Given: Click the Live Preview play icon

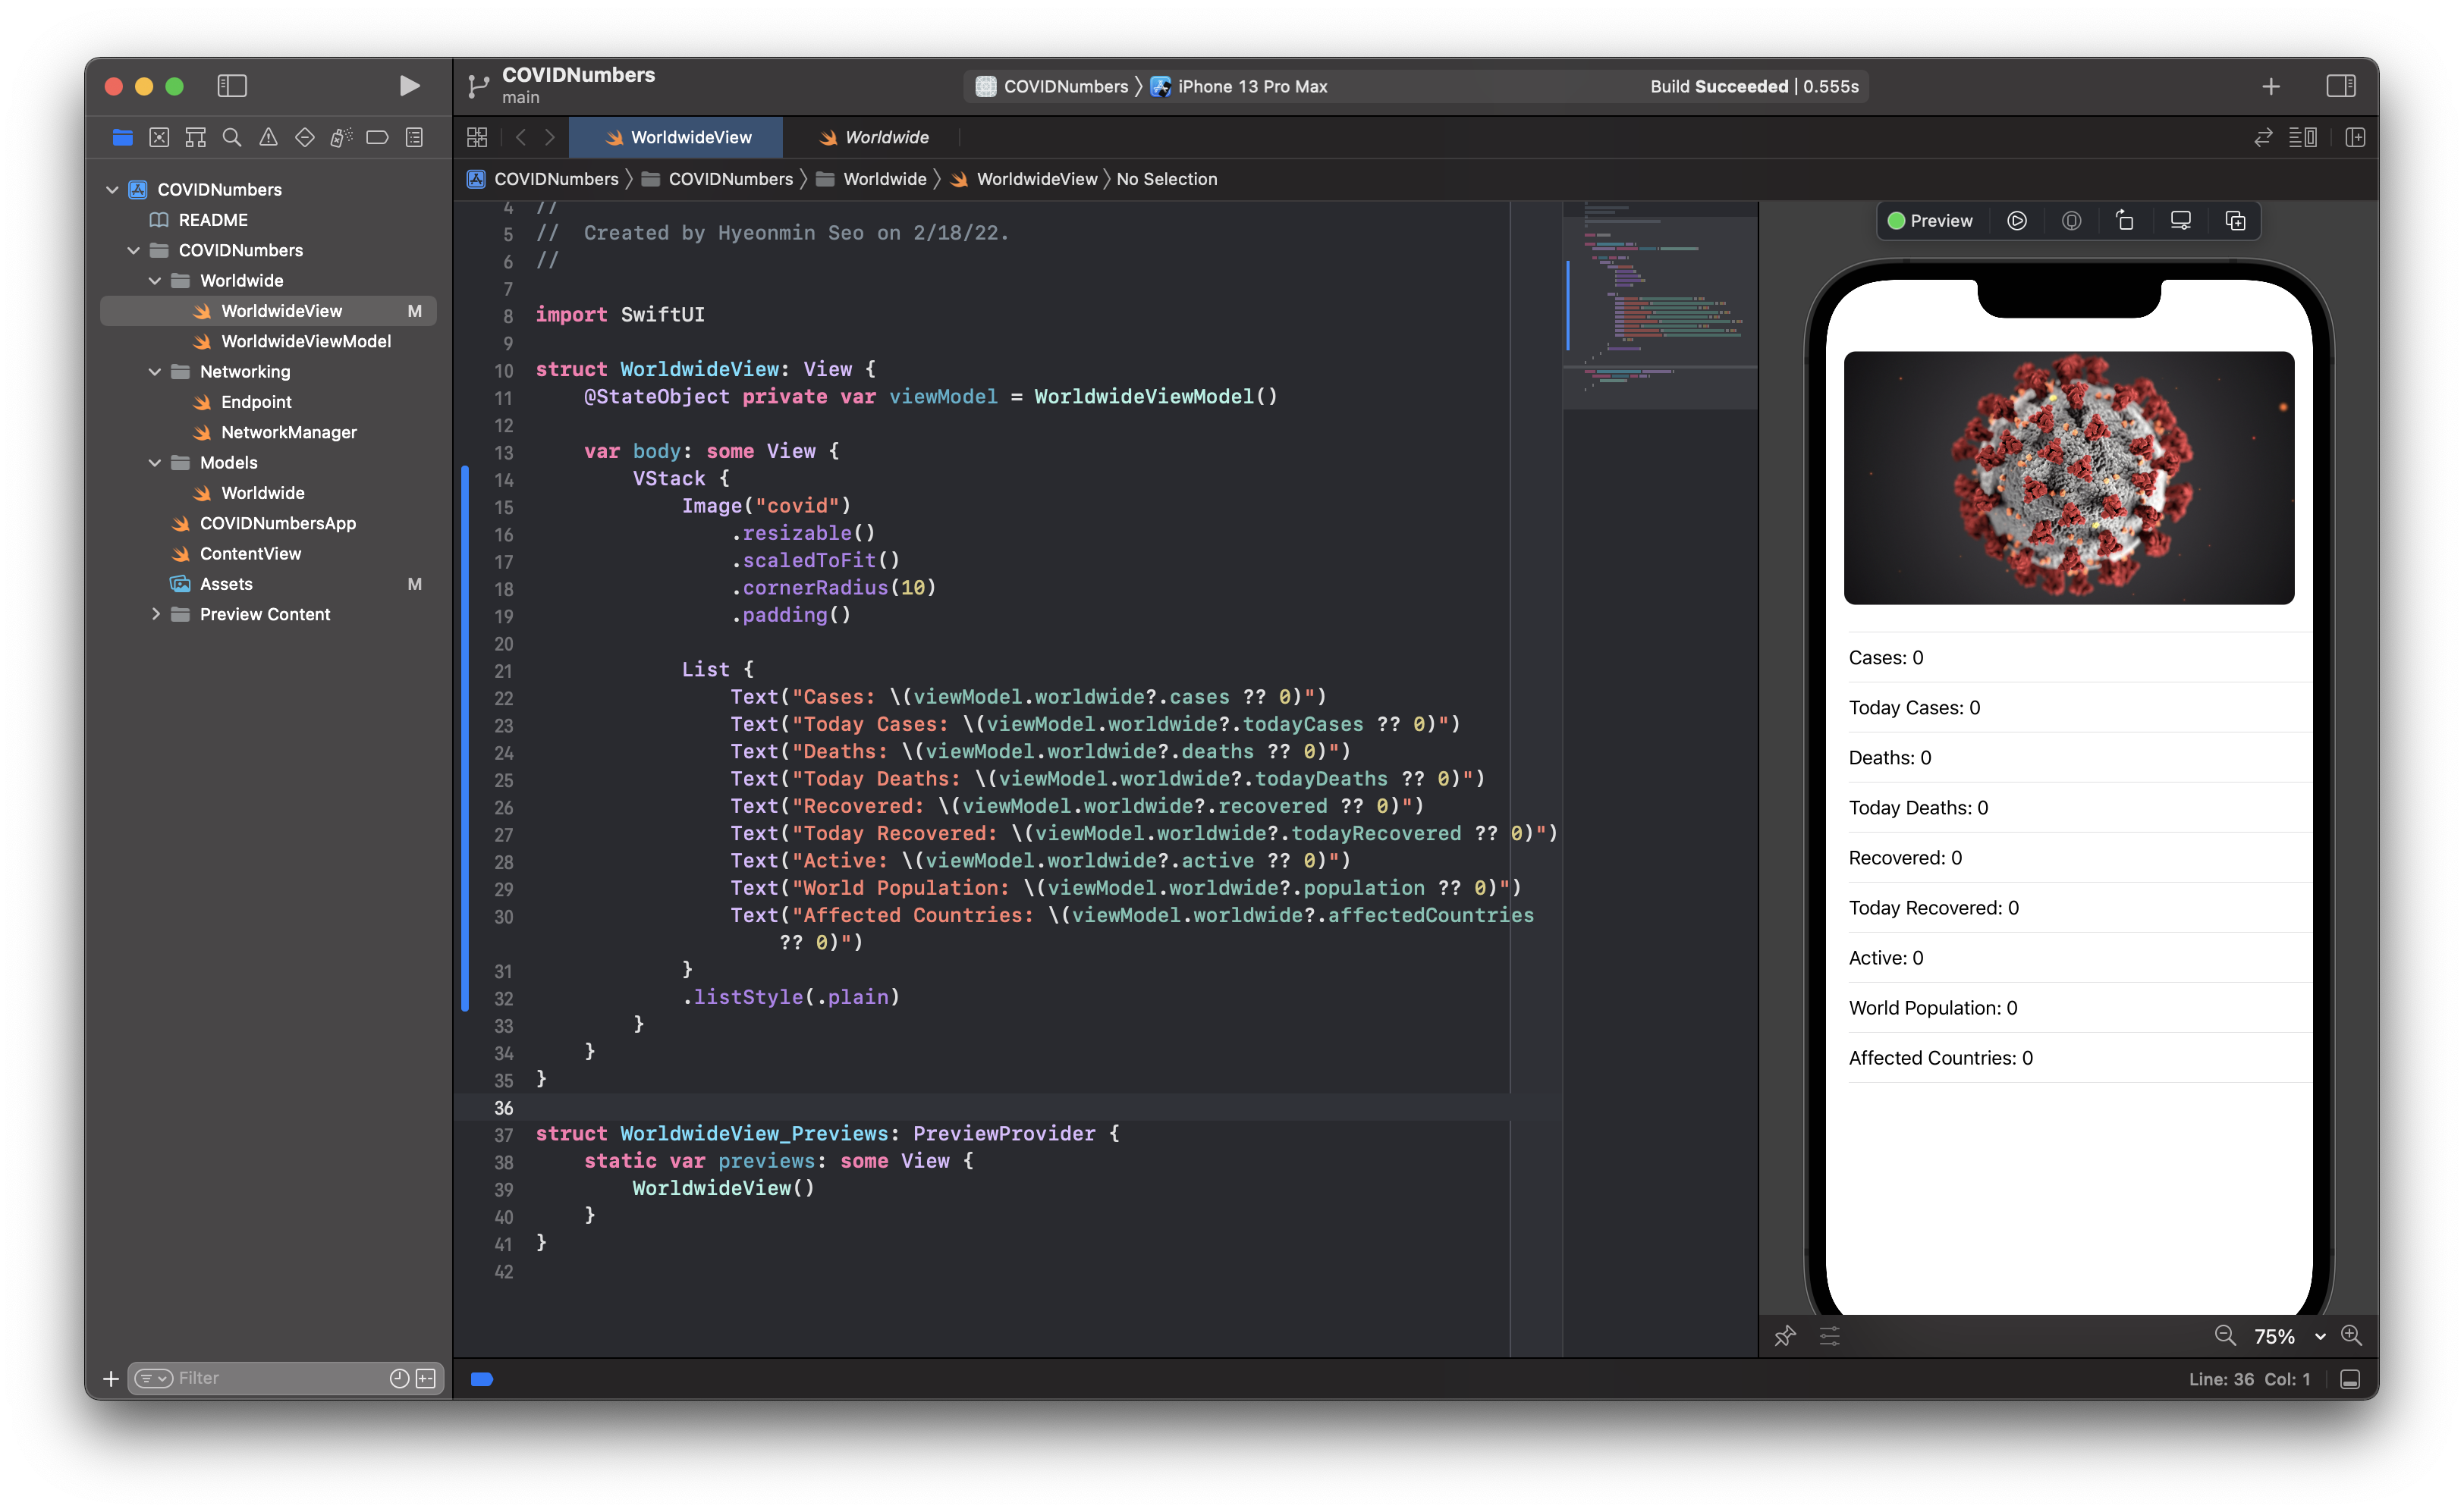Looking at the screenshot, I should pos(2016,221).
